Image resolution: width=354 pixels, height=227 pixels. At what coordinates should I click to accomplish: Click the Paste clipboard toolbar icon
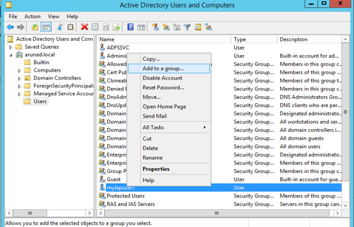click(x=70, y=28)
